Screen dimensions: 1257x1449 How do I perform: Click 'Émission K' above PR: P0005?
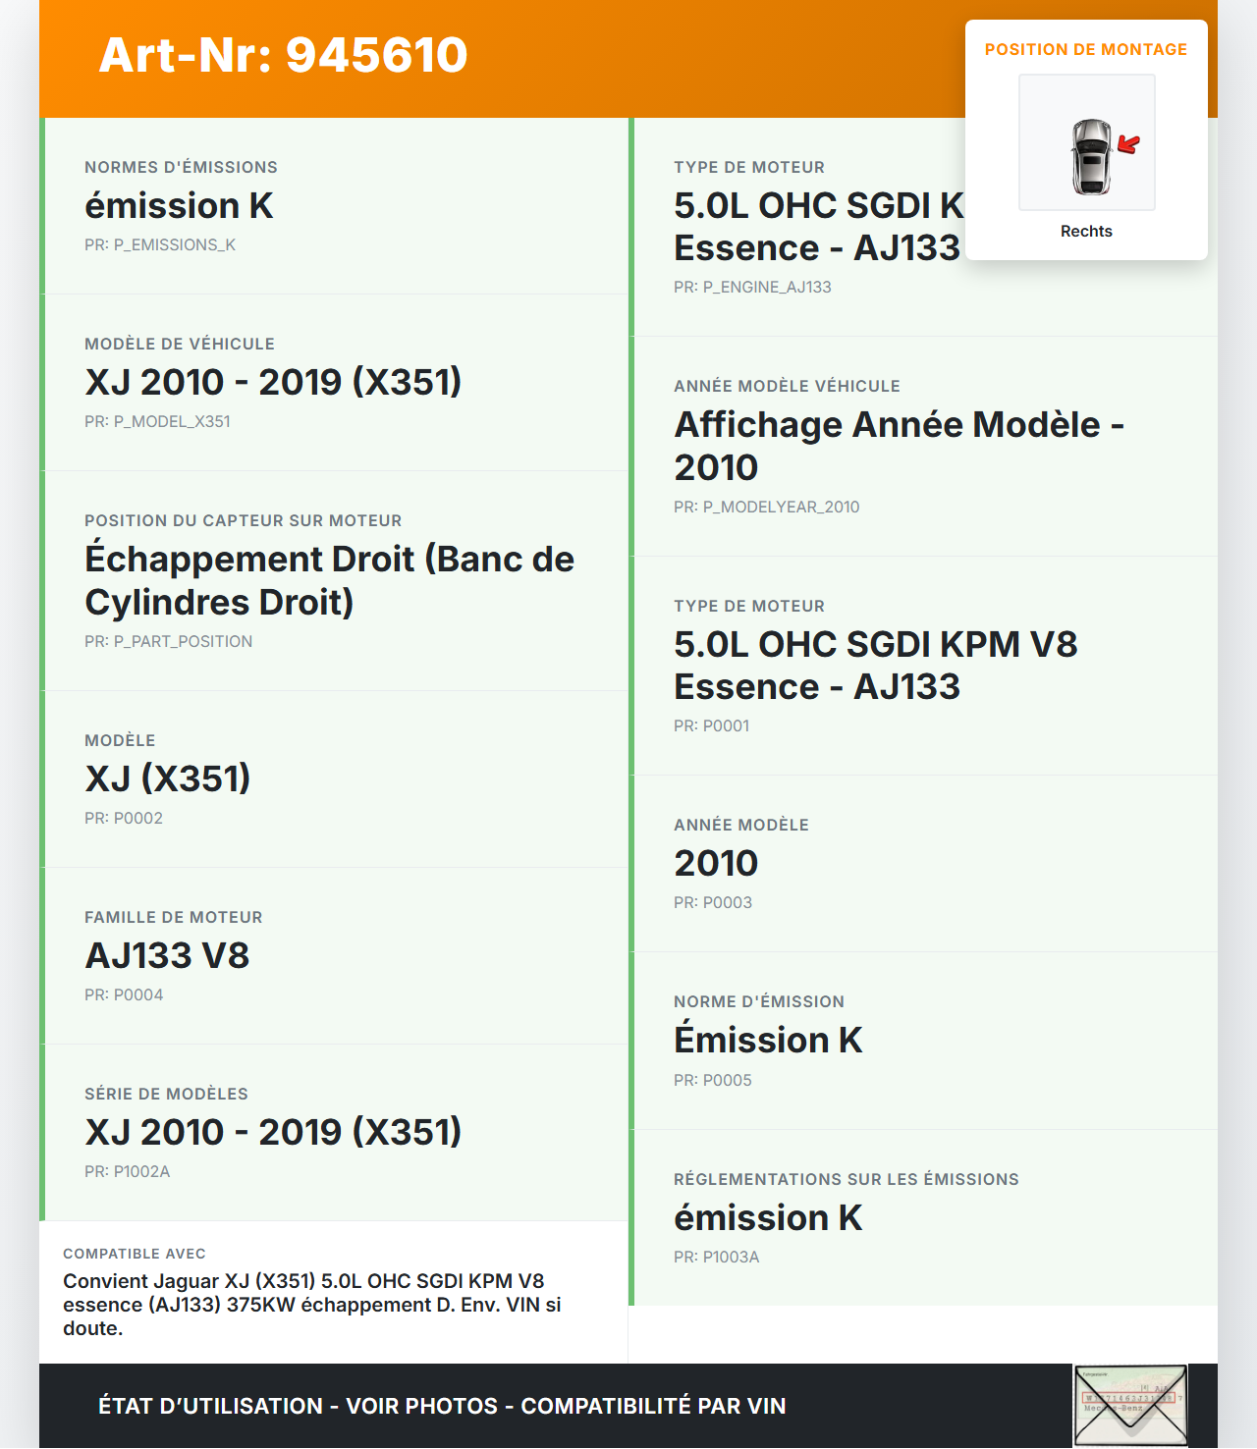coord(768,1040)
